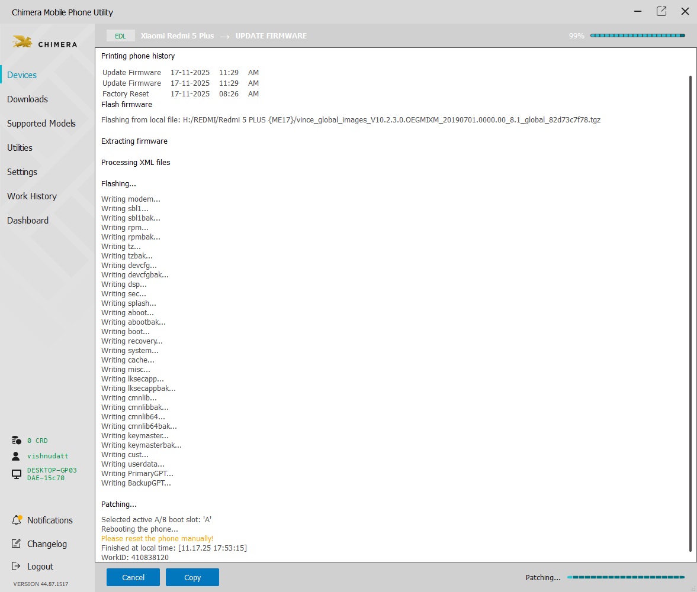
Task: Click the 'Please reset the phone manually!' warning
Action: (158, 538)
